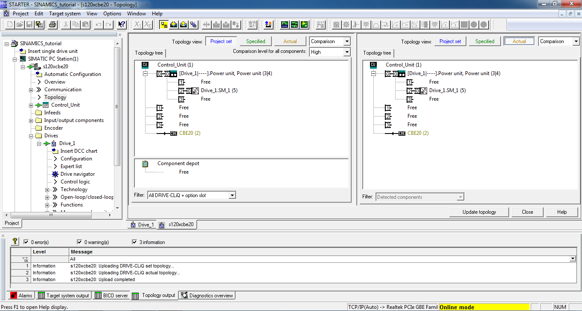The height and width of the screenshot is (311, 582).
Task: Click the Save and compile icon in toolbar
Action: click(x=39, y=24)
